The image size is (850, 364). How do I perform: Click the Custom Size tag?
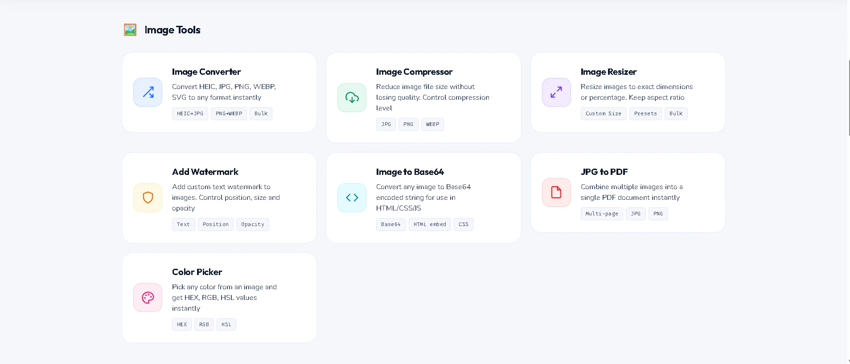pos(604,113)
